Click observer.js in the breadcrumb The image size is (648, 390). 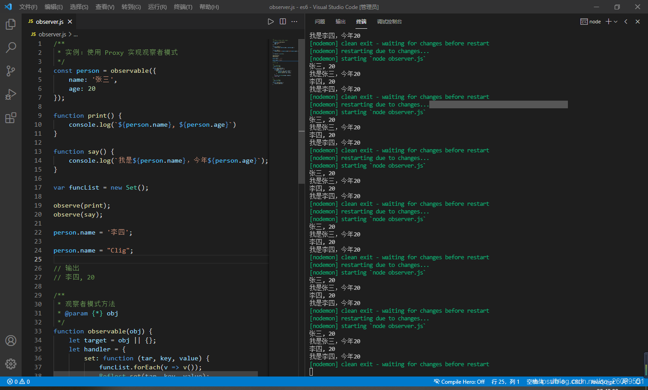(x=52, y=34)
